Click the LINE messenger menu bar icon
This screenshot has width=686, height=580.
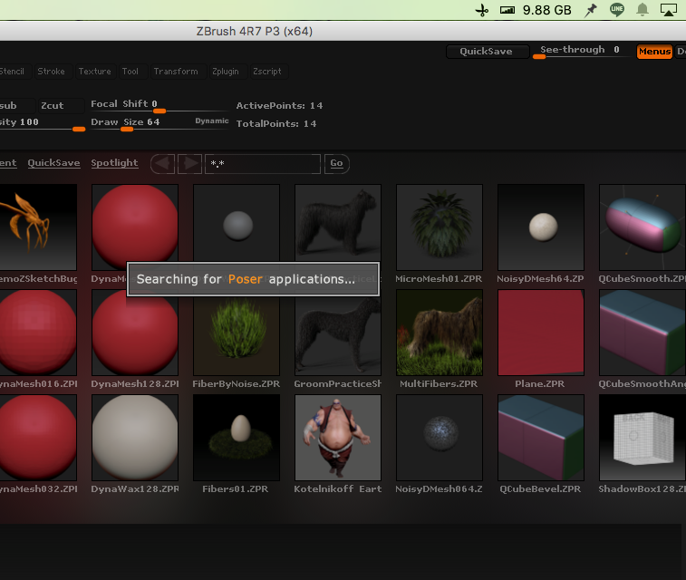[617, 10]
